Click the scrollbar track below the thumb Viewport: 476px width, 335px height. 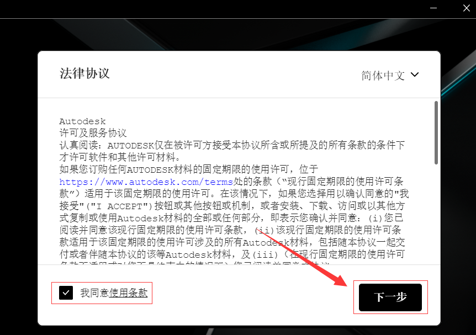(436, 214)
